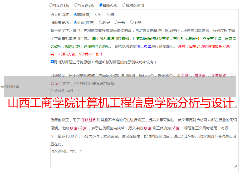Select the 同义词1版 radio option

tap(51, 5)
